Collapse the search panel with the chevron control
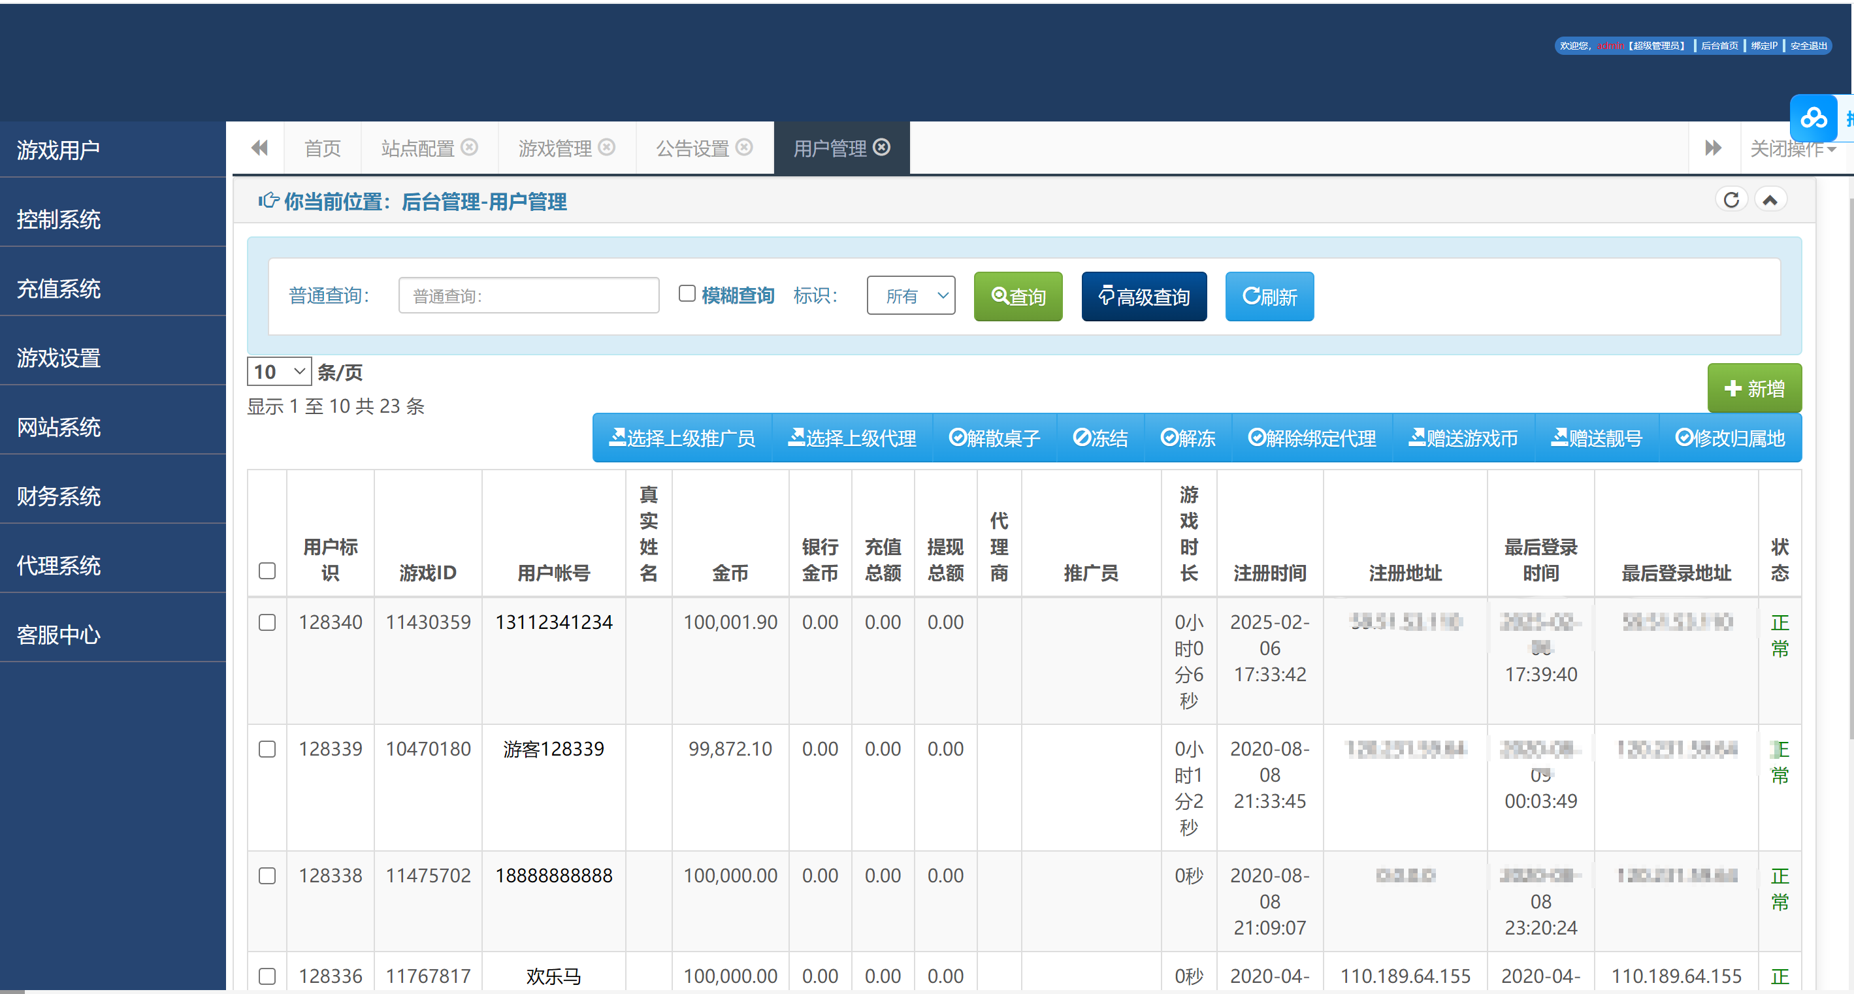The height and width of the screenshot is (994, 1854). pos(1770,199)
